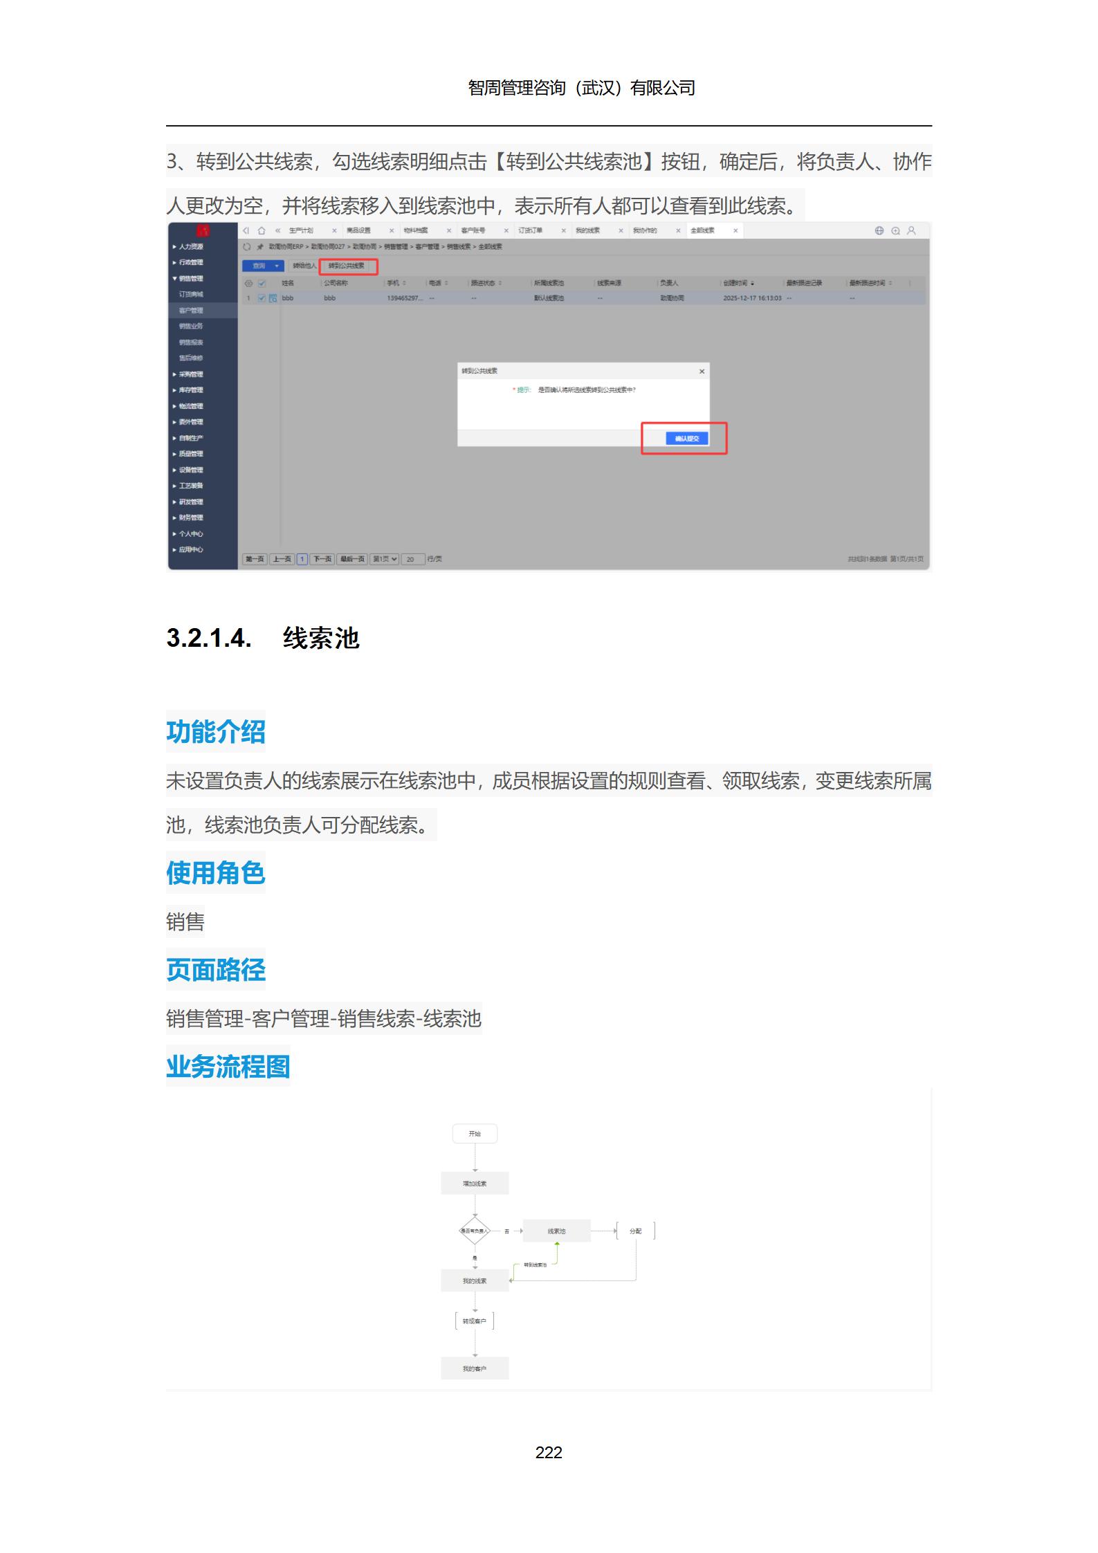Click the double-left chevron beside tabs
Viewport: 1098px width, 1553px height.
tap(278, 230)
